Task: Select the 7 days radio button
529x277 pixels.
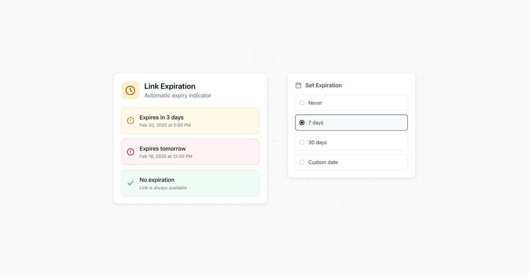Action: pos(302,123)
